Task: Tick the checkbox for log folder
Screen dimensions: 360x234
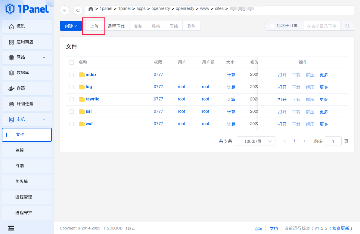Action: [72, 87]
